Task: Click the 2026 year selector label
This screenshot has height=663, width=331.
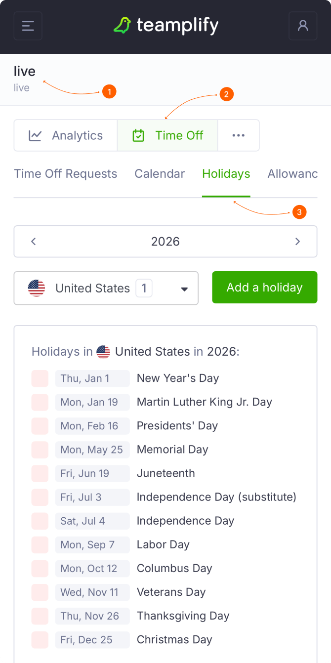Action: click(165, 242)
